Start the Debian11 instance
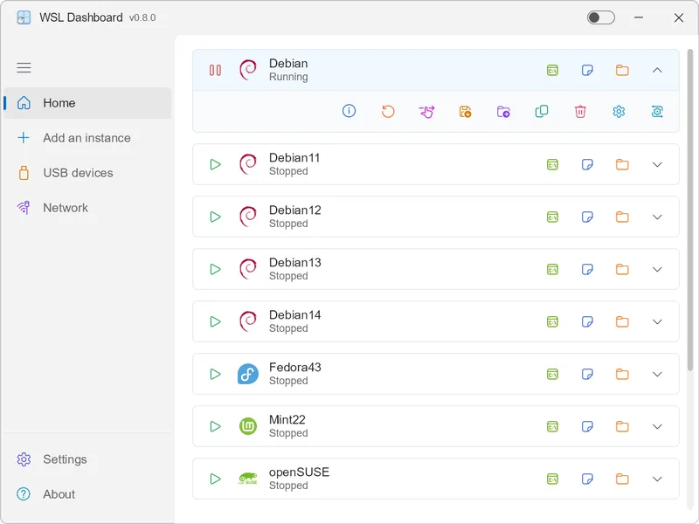Screen dimensions: 699x524 (215, 164)
